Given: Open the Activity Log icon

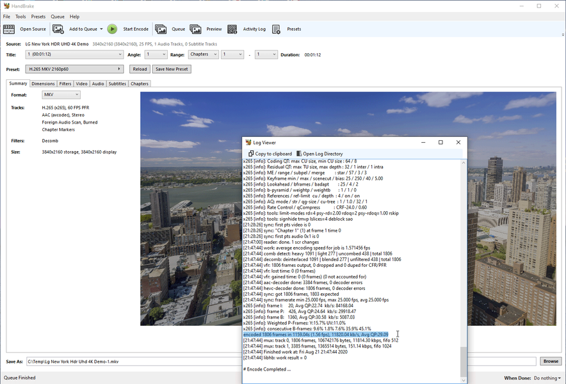Looking at the screenshot, I should pyautogui.click(x=232, y=29).
